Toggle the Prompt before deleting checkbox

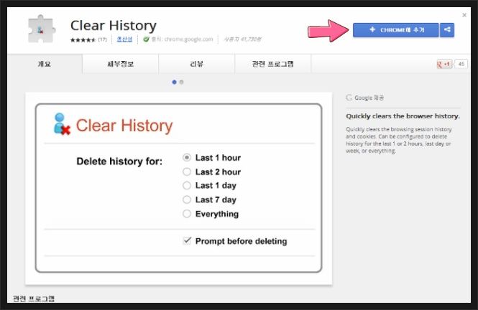point(187,241)
